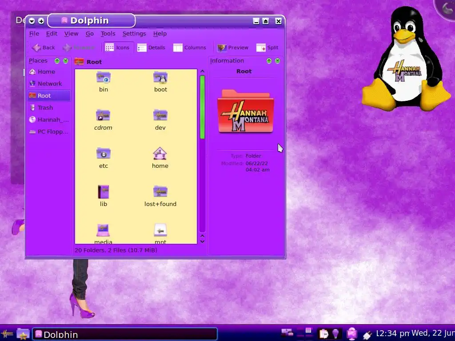Click scrollbar down arrow at bottom

click(203, 242)
